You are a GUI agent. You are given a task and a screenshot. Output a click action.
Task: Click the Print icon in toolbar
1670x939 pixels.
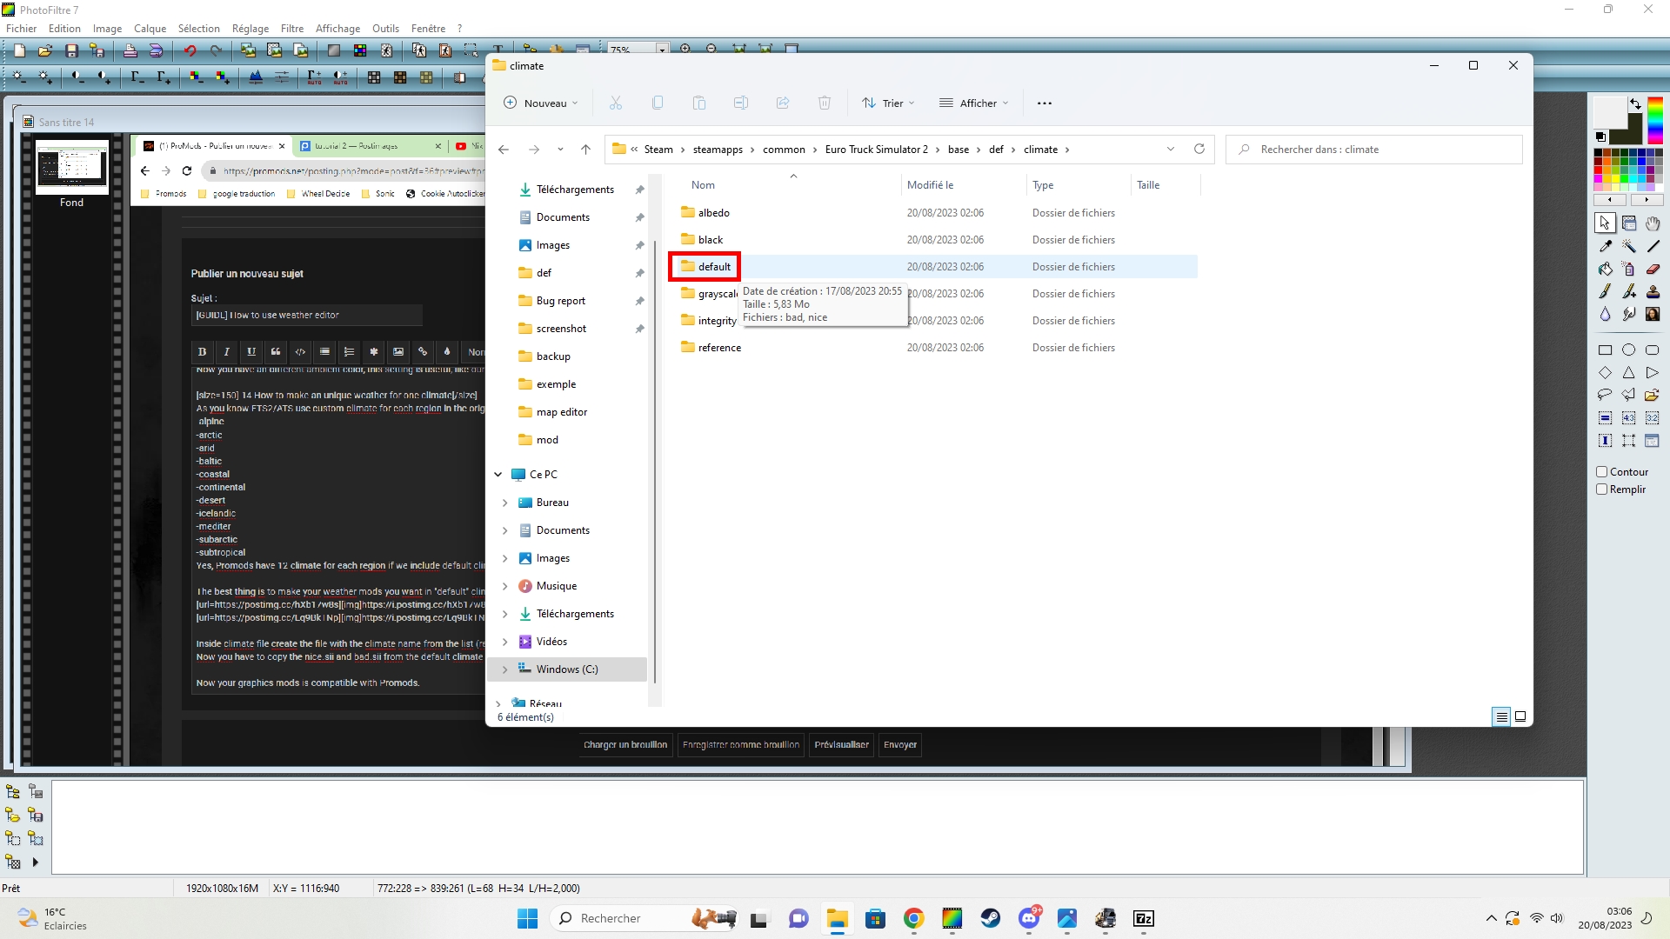pyautogui.click(x=130, y=51)
